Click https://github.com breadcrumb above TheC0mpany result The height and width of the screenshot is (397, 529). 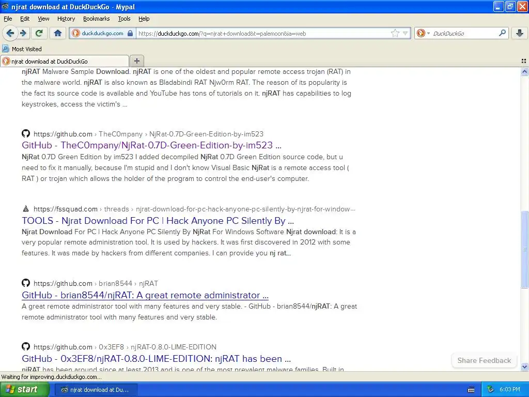[x=63, y=134]
